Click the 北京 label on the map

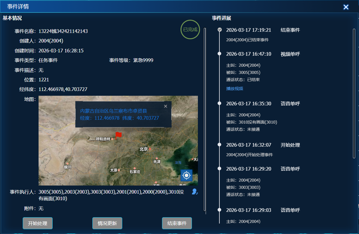(144, 149)
